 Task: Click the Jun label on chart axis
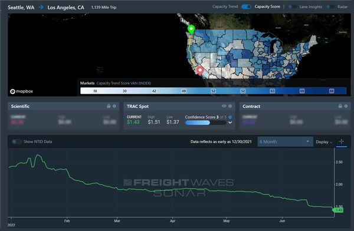(x=282, y=220)
